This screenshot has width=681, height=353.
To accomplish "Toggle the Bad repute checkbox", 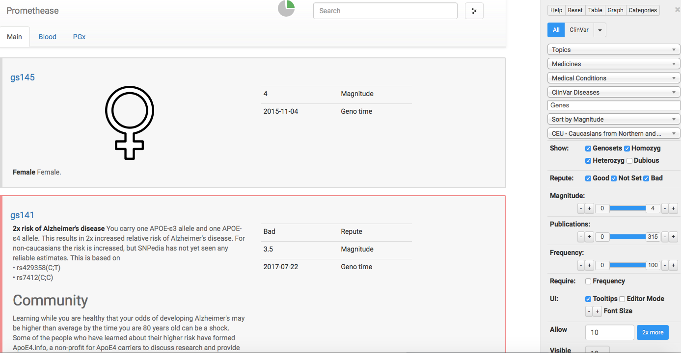I will (x=646, y=178).
